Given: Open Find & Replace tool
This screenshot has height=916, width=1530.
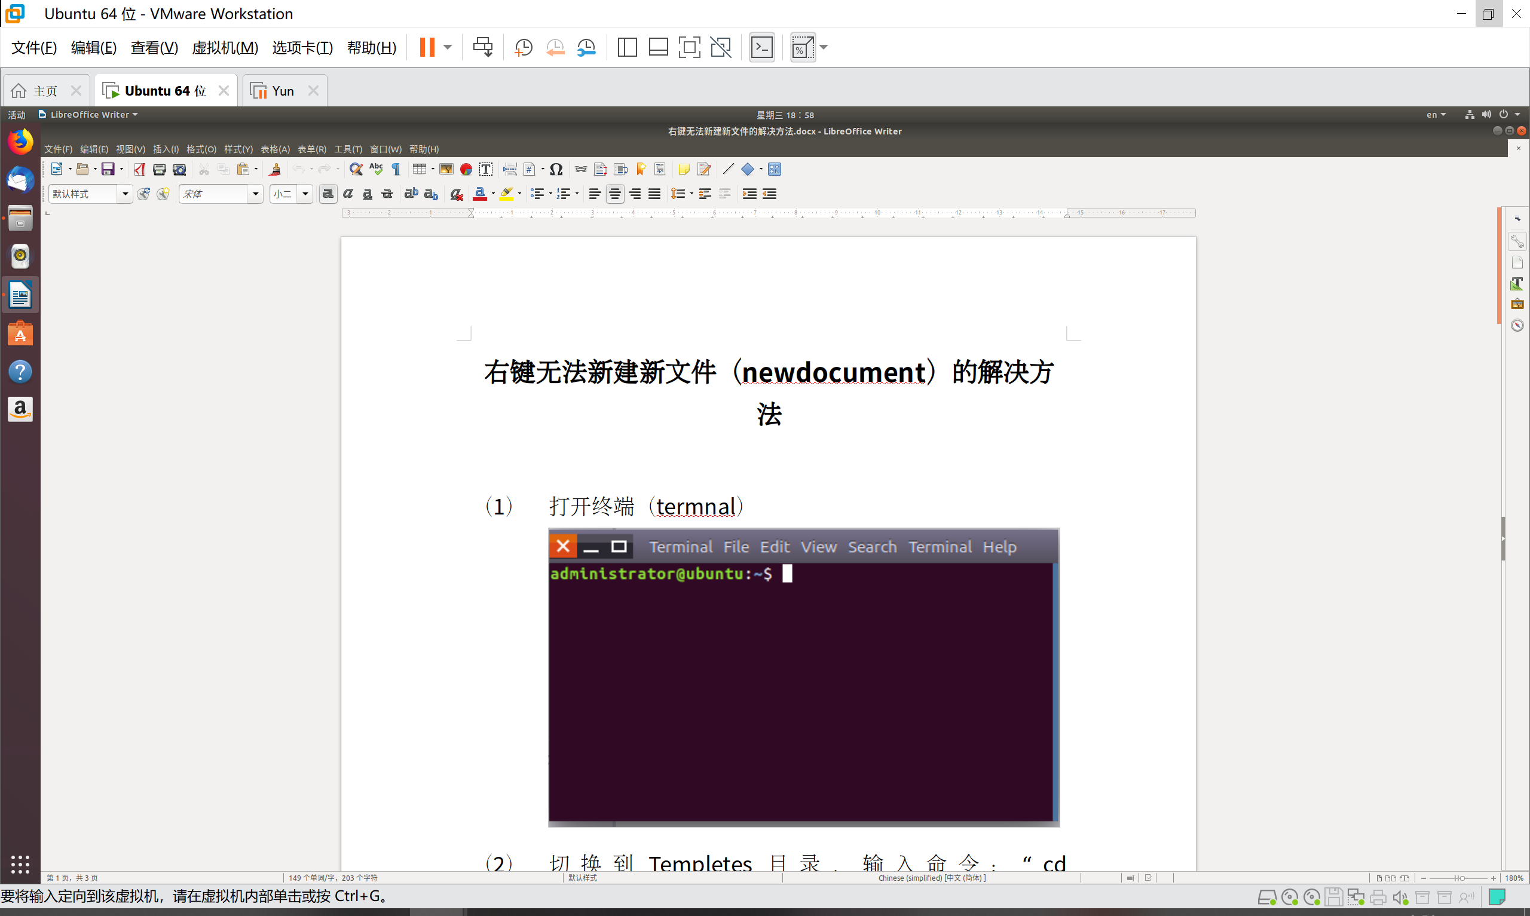Looking at the screenshot, I should tap(356, 169).
